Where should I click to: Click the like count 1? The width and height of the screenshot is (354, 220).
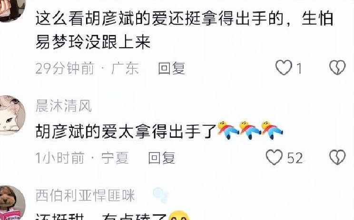(x=299, y=69)
